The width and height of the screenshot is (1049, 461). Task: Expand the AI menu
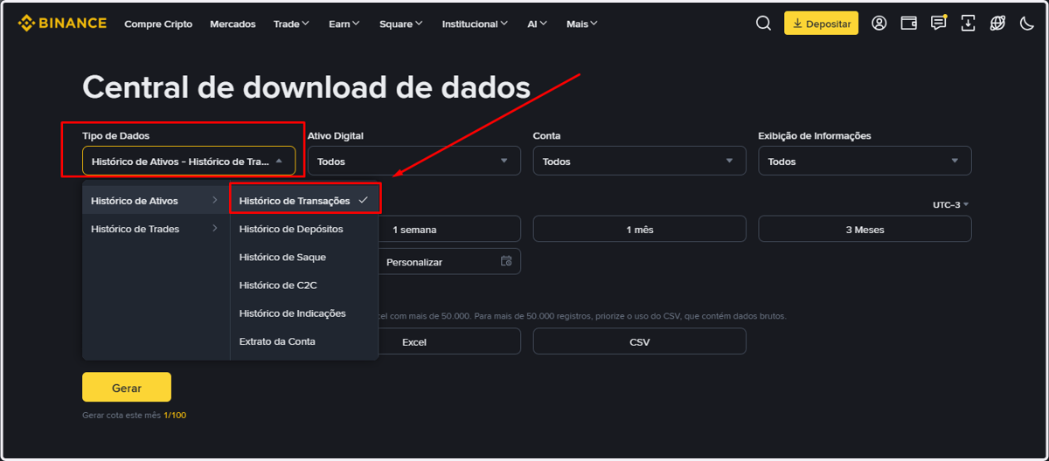[x=538, y=24]
